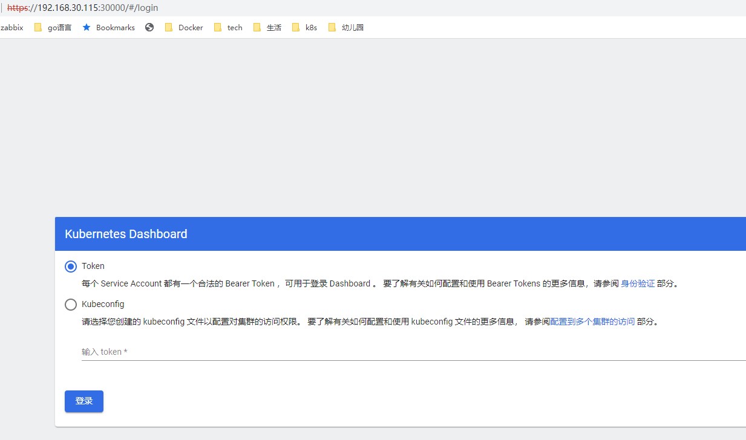The width and height of the screenshot is (746, 440).
Task: Click the globe icon bookmark
Action: (149, 27)
